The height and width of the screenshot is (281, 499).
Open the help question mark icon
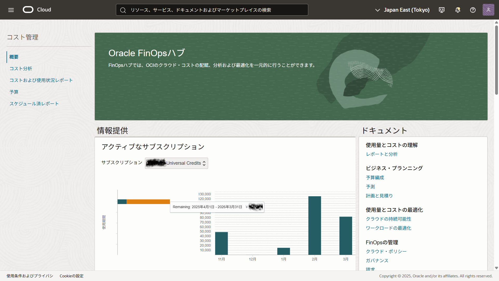[473, 10]
